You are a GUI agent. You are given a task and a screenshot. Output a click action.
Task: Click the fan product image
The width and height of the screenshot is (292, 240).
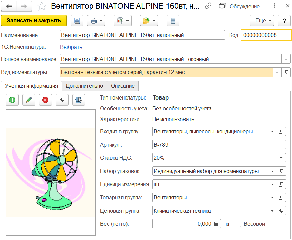click(51, 172)
